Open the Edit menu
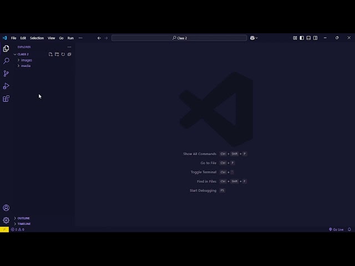Viewport: 355px width, 266px height. click(23, 38)
